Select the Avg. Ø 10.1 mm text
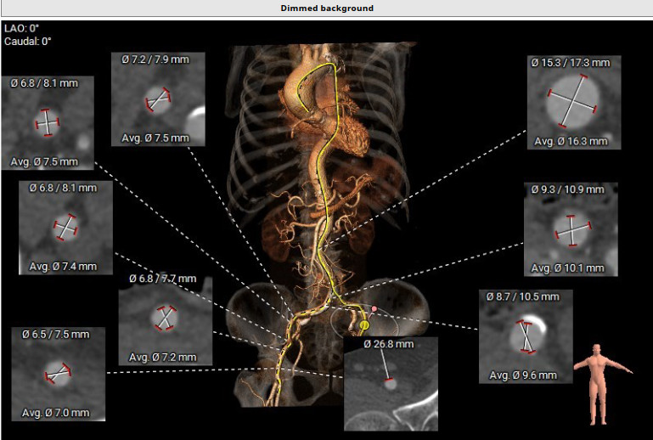 click(569, 268)
